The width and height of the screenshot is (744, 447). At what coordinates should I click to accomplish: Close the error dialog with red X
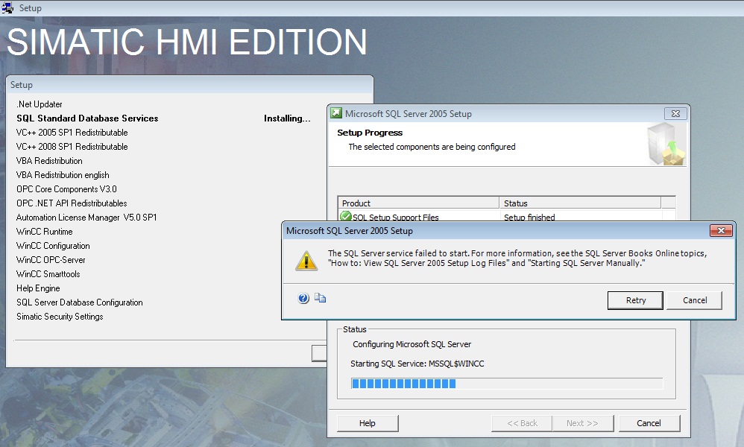coord(719,231)
